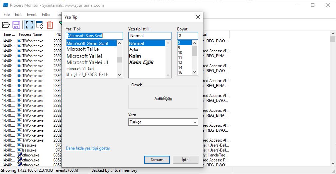Select font size 14
The image size is (336, 174).
(x=185, y=67)
